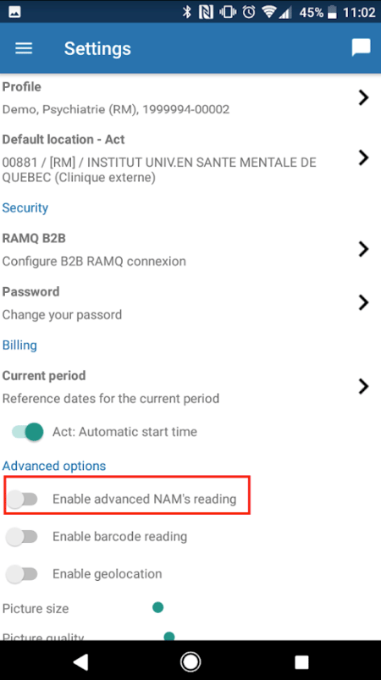Tap the Bluetooth status icon

[x=187, y=12]
